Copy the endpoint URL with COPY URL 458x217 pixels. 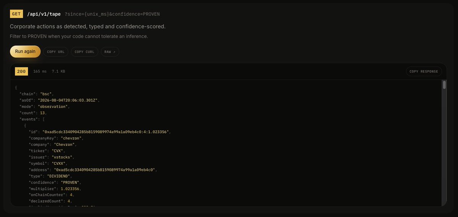point(56,51)
